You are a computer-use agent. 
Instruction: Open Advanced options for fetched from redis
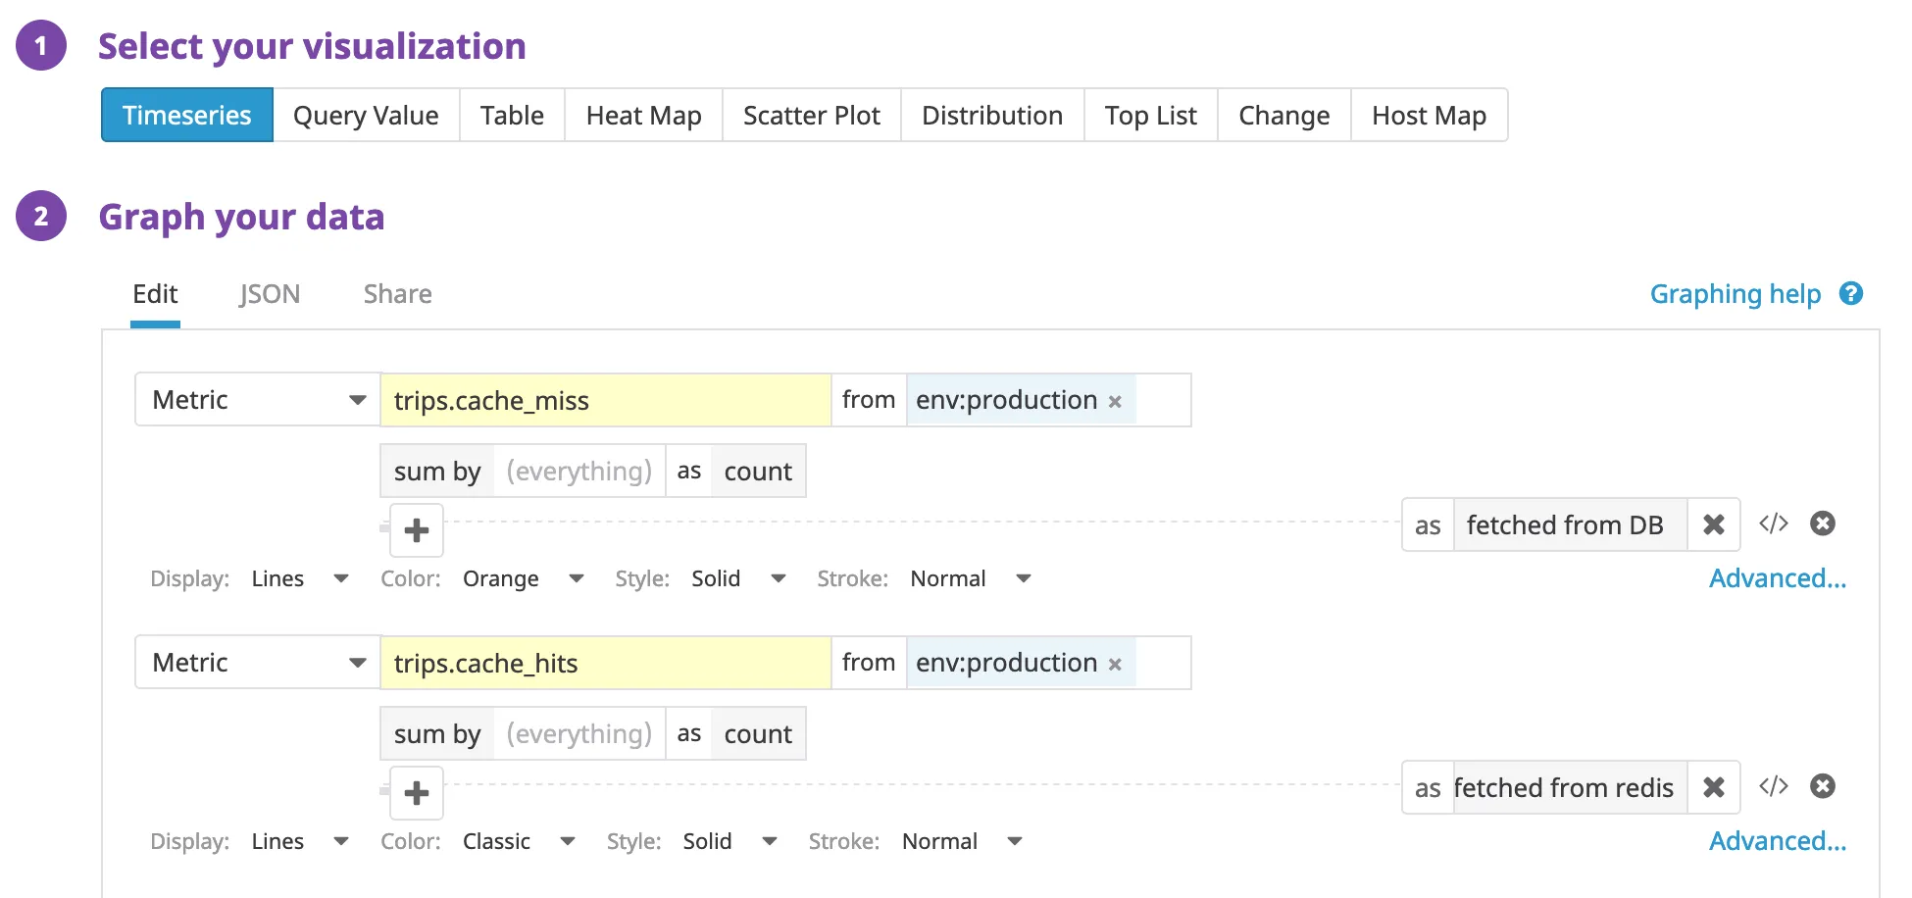[x=1778, y=841]
